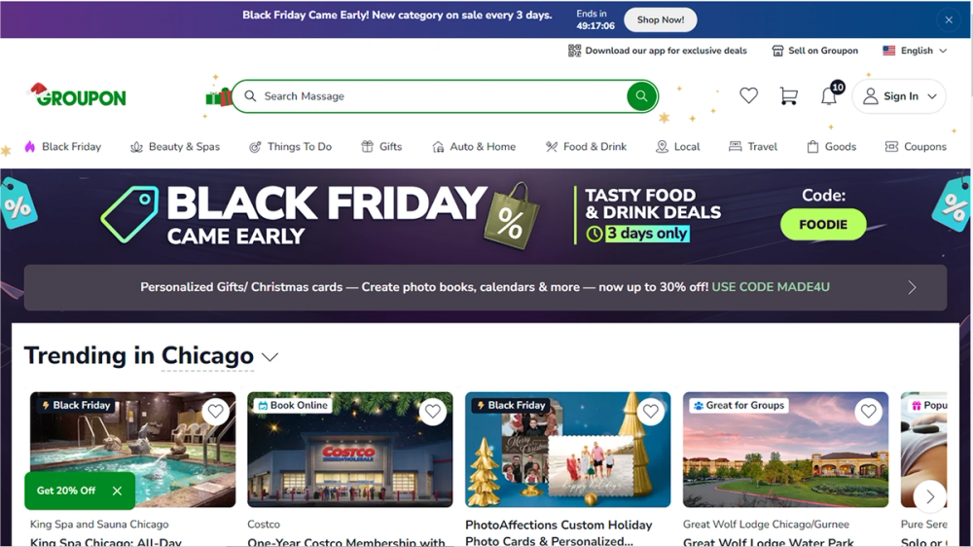The height and width of the screenshot is (547, 973).
Task: Favorite the Great Wolf Lodge deal heart
Action: pyautogui.click(x=868, y=411)
